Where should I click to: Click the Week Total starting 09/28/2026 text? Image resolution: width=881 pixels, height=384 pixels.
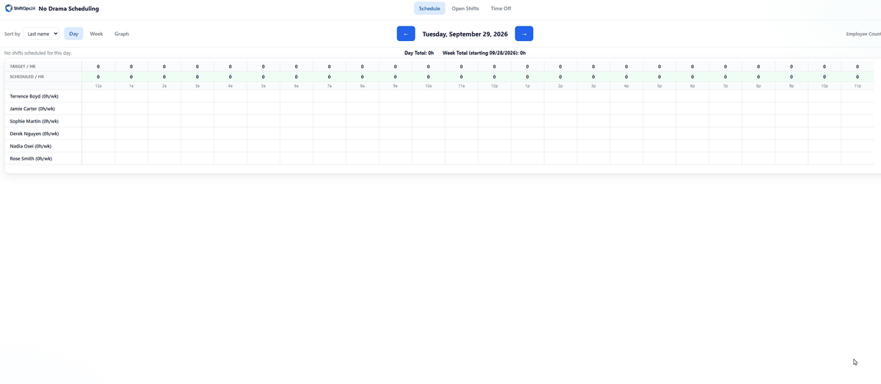click(484, 53)
